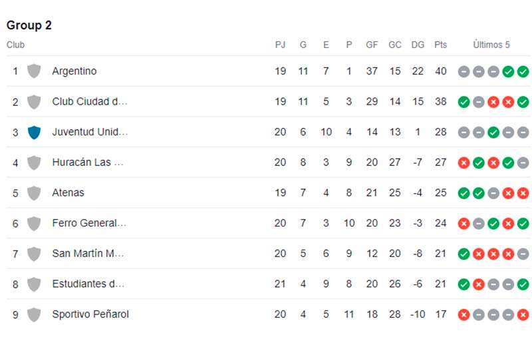
Task: Click Huracán Las Heras' first red loss icon
Action: coord(464,163)
